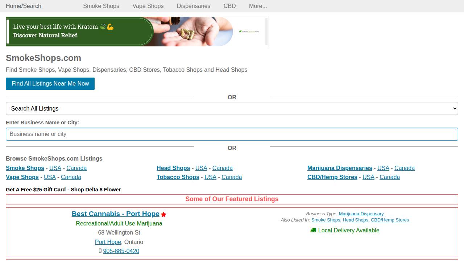Open the Search All Listings dropdown
The image size is (464, 261).
pyautogui.click(x=232, y=108)
